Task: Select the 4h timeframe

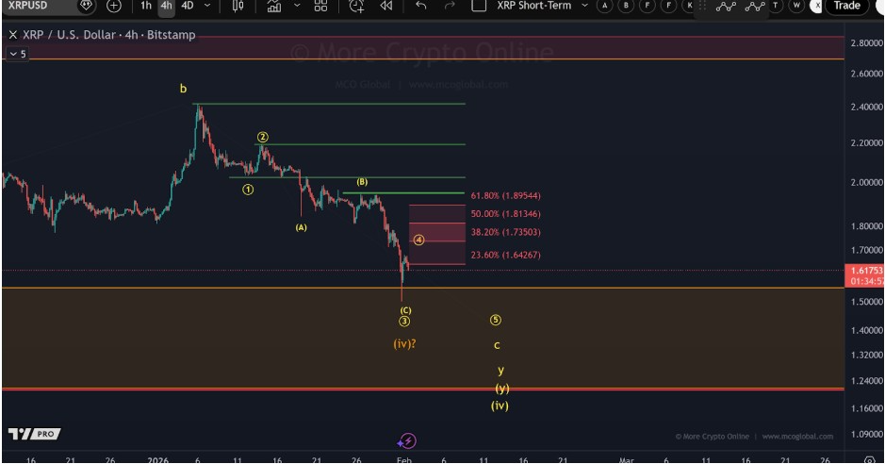Action: click(166, 6)
